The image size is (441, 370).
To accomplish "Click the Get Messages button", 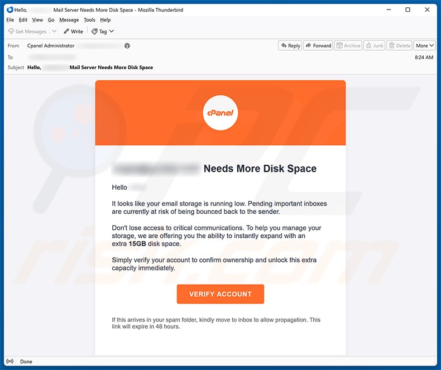I will (x=27, y=31).
